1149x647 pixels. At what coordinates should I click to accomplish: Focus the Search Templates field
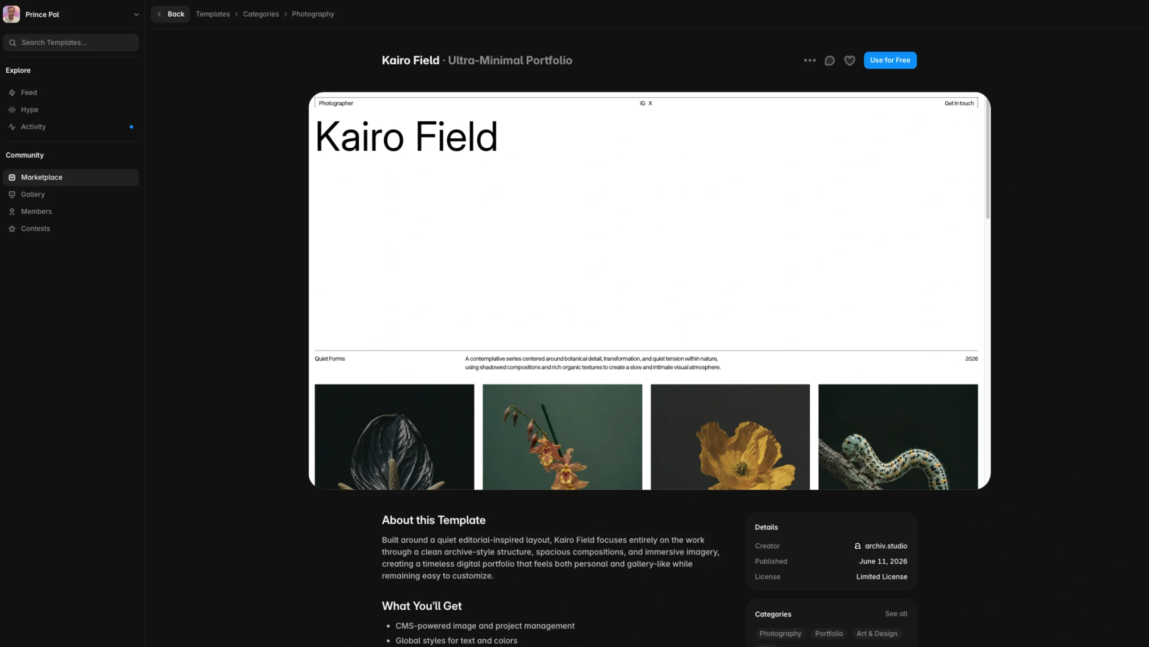(x=71, y=43)
